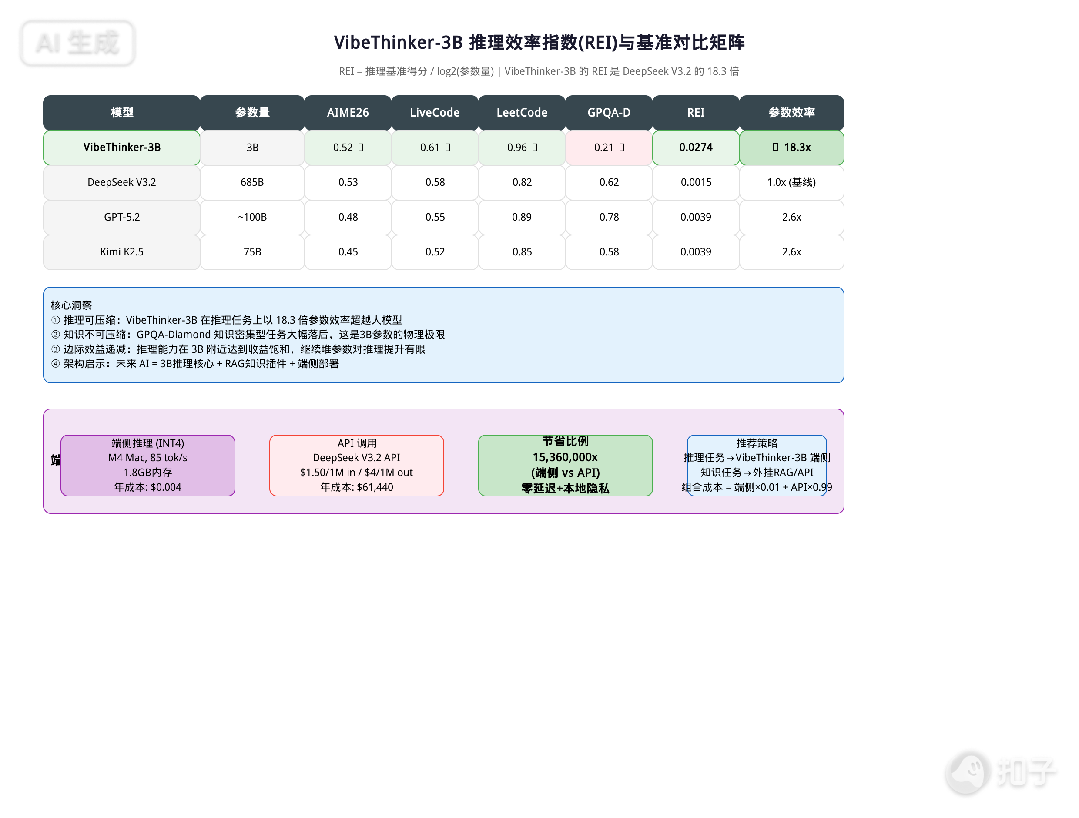Click the '$1.50/1M in / $4/1M out' pricing line
Image resolution: width=1079 pixels, height=818 pixels.
(x=357, y=472)
